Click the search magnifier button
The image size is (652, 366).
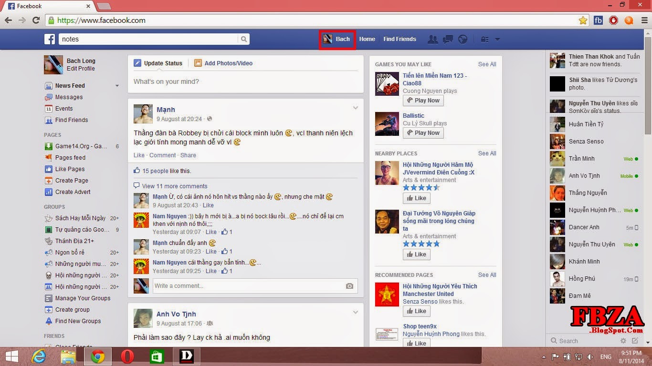(244, 39)
